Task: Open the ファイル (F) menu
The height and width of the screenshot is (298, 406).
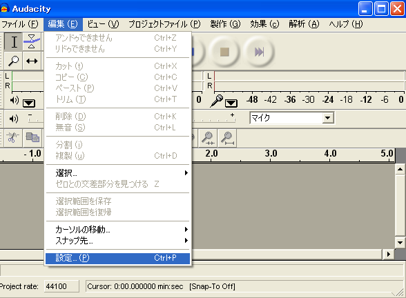Action: [20, 24]
